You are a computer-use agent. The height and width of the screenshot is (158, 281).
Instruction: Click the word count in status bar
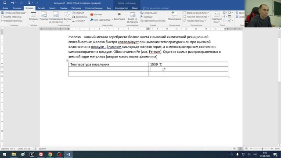[x=24, y=149]
